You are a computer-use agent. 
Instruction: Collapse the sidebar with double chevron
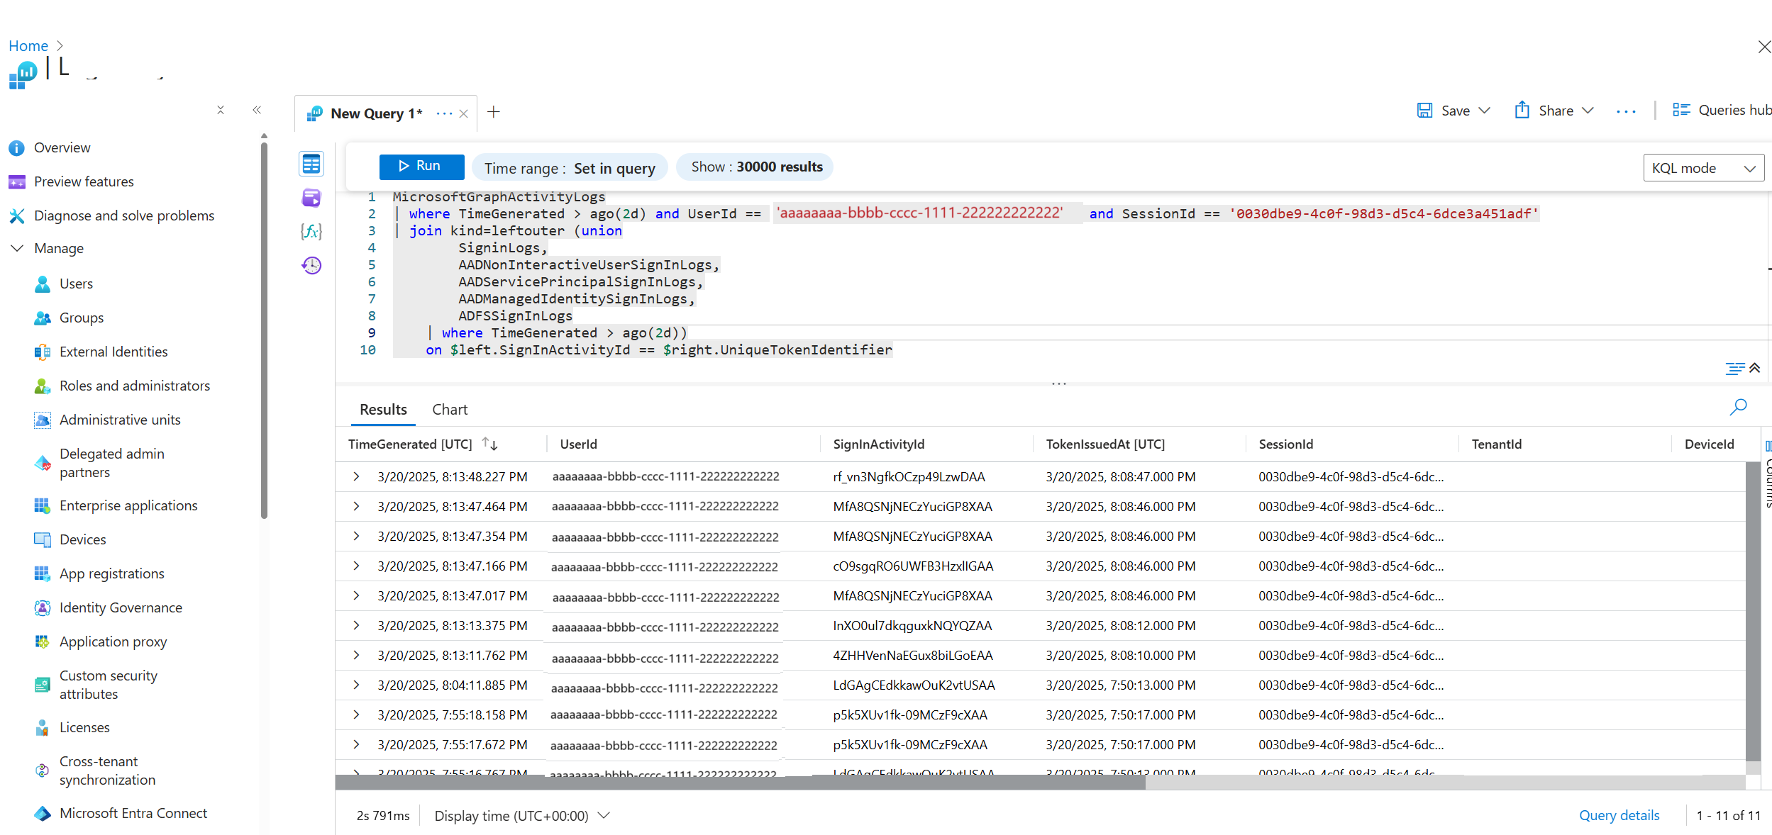(x=257, y=110)
